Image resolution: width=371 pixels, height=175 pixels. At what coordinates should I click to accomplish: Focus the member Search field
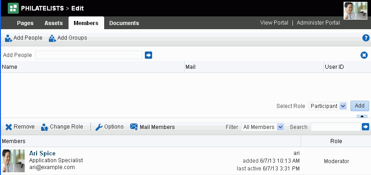336,127
